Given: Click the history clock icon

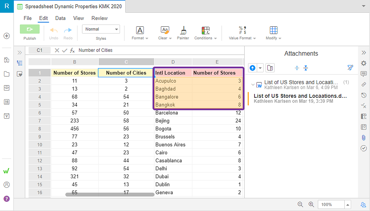Looking at the screenshot, I should [363, 95].
